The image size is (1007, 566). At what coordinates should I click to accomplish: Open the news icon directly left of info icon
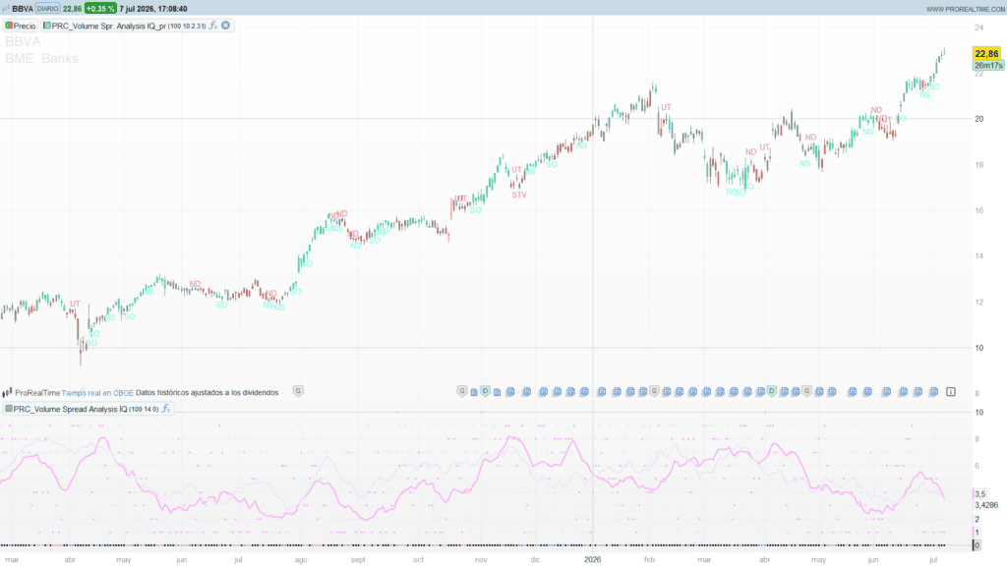[934, 391]
